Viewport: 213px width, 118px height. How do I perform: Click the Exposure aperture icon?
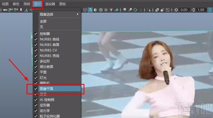[x=176, y=10]
